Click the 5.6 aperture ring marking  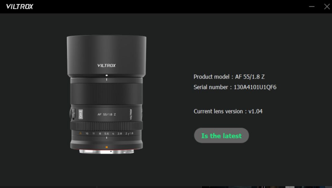[106, 133]
